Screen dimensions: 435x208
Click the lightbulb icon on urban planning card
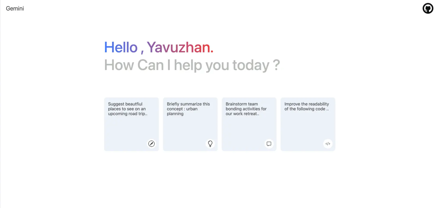point(210,144)
